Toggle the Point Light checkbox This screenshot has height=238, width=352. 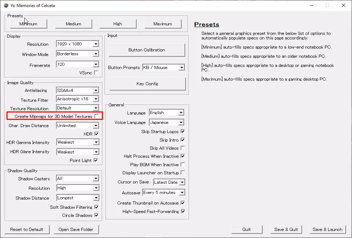pyautogui.click(x=96, y=160)
